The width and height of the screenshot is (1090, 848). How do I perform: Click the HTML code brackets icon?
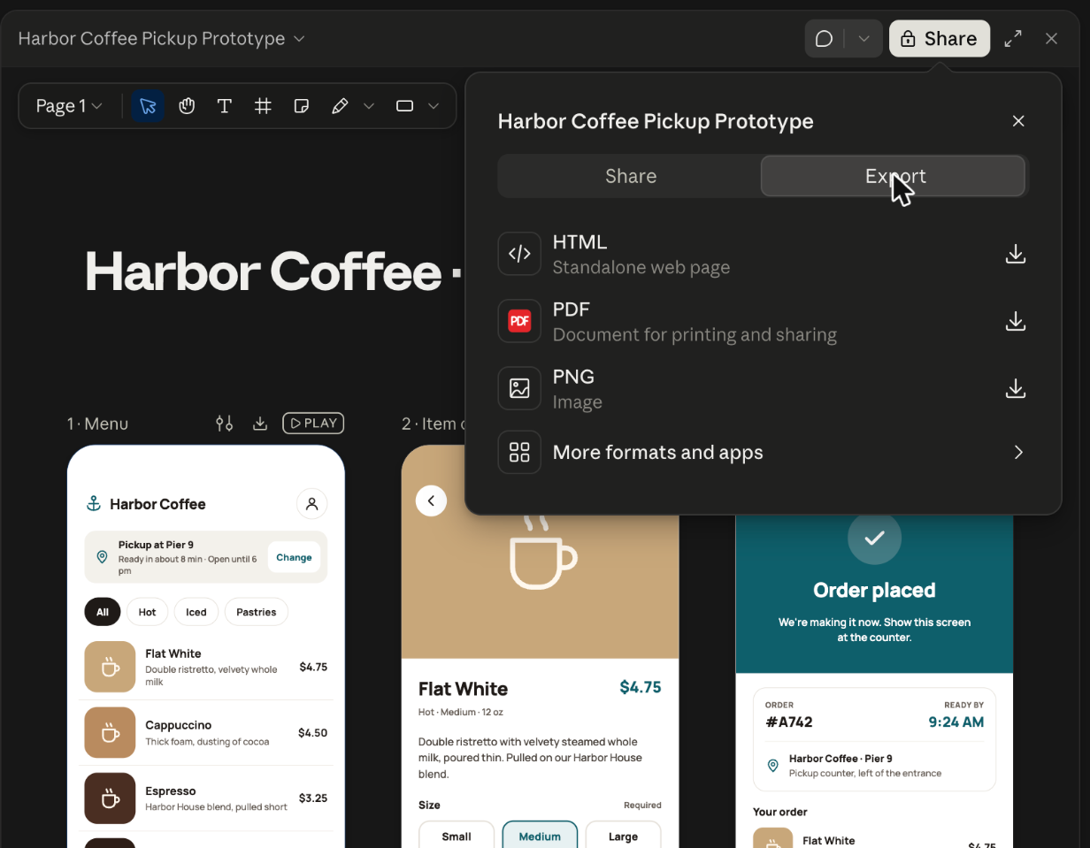pyautogui.click(x=519, y=254)
